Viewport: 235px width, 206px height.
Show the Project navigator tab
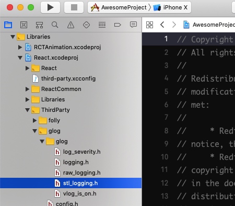8,25
